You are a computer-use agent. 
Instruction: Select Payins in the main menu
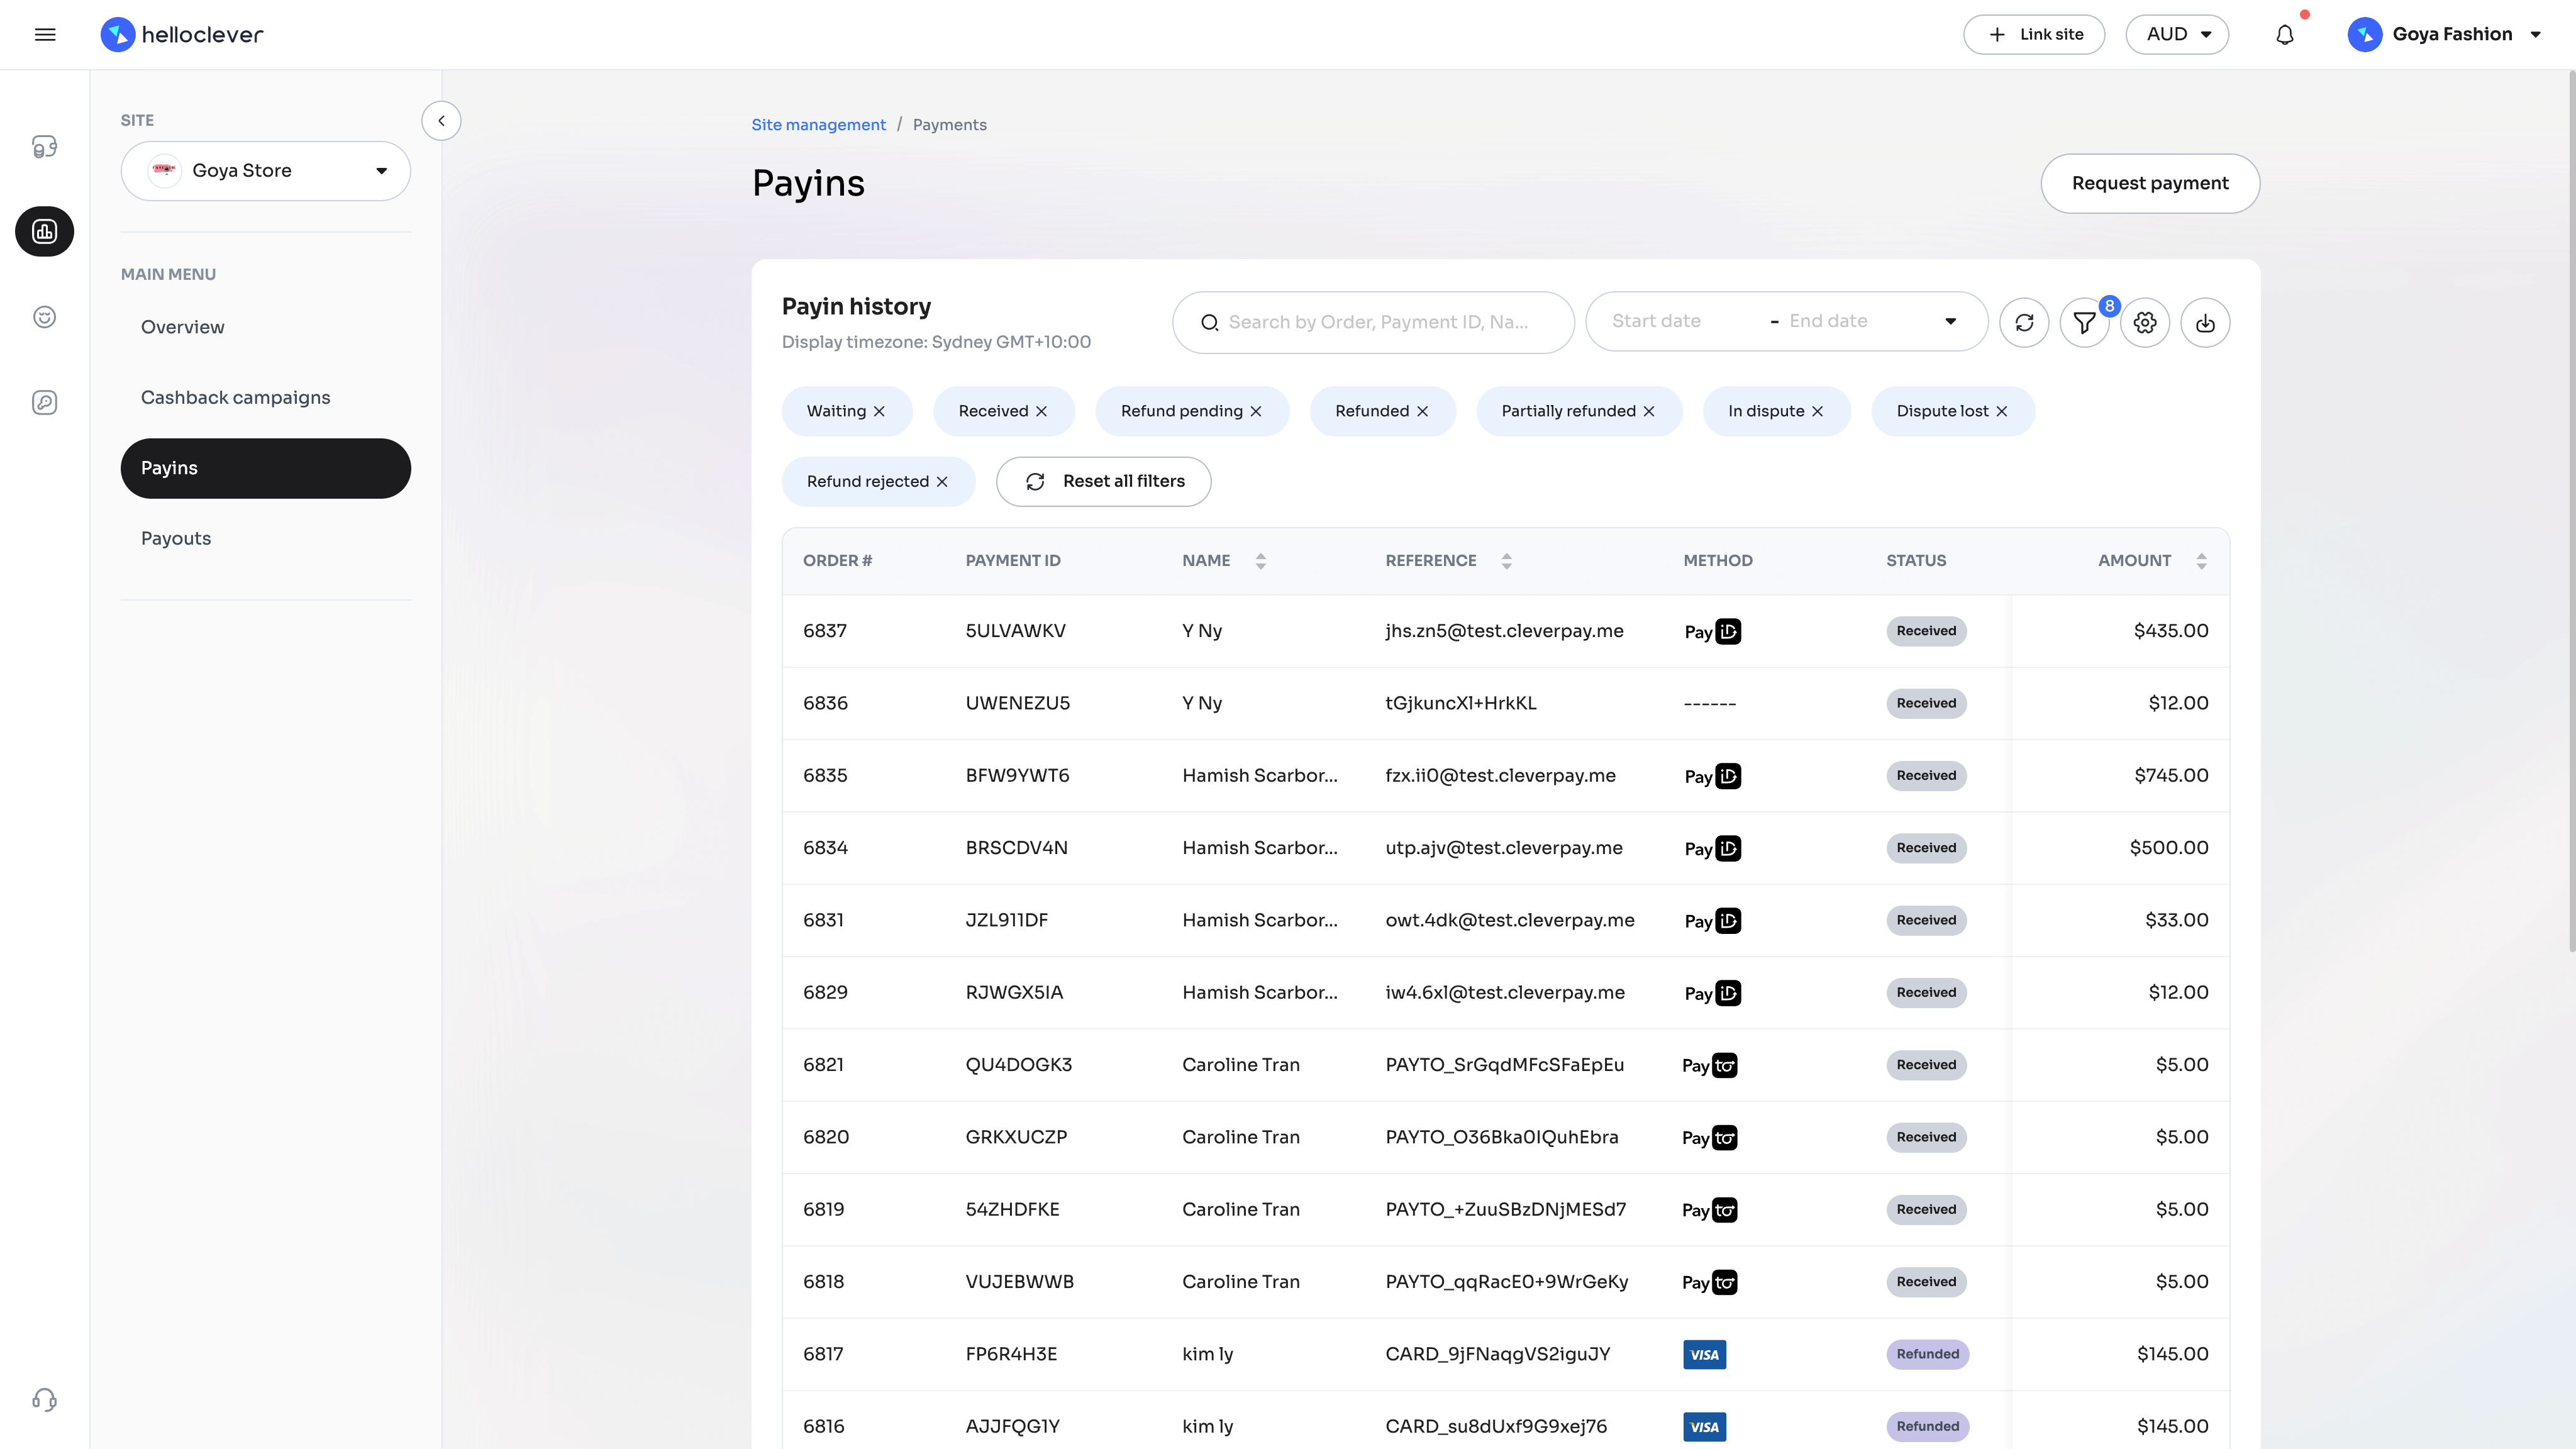266,469
